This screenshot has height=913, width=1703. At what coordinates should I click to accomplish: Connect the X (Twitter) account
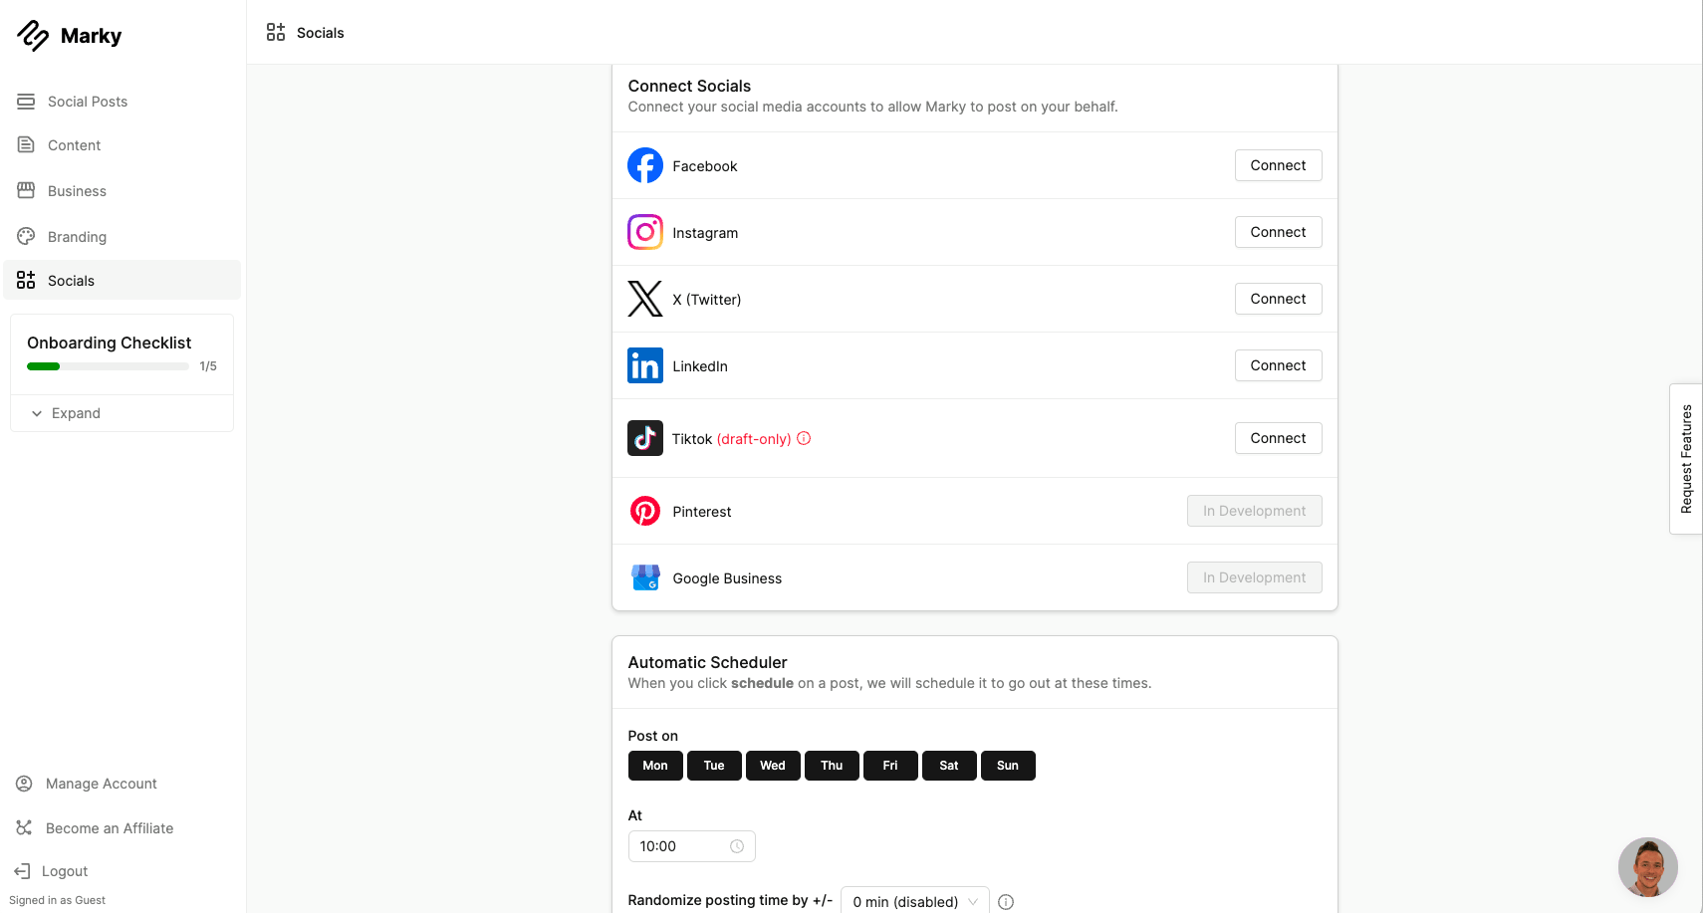pos(1278,299)
